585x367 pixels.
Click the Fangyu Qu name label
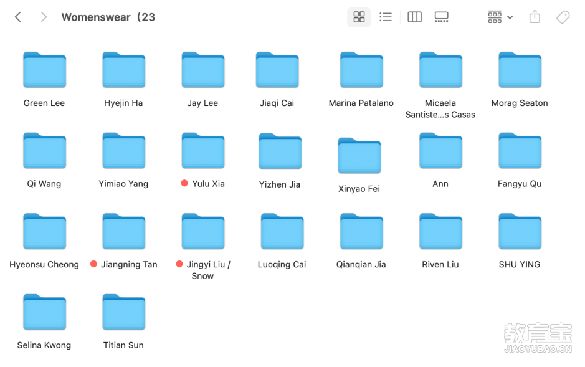520,184
